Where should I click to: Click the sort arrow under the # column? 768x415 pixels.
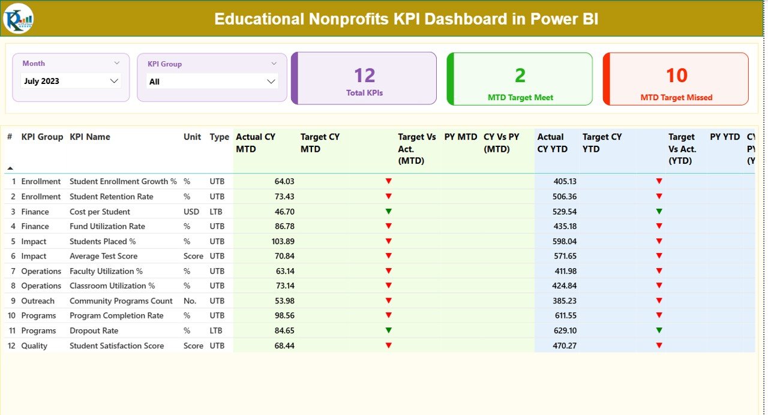pyautogui.click(x=10, y=169)
